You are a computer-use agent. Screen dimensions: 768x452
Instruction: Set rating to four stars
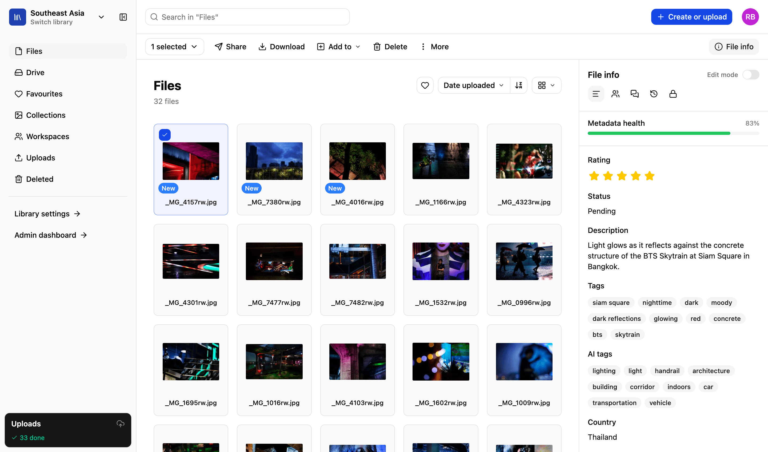coord(636,176)
